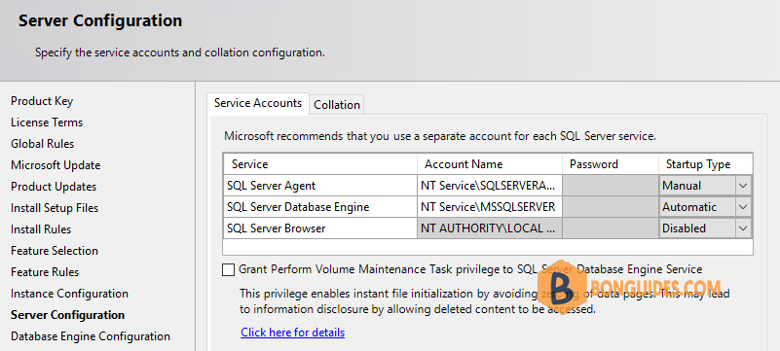Open Startup Type dropdown for SQL Server Browser
The height and width of the screenshot is (351, 780).
pyautogui.click(x=743, y=228)
